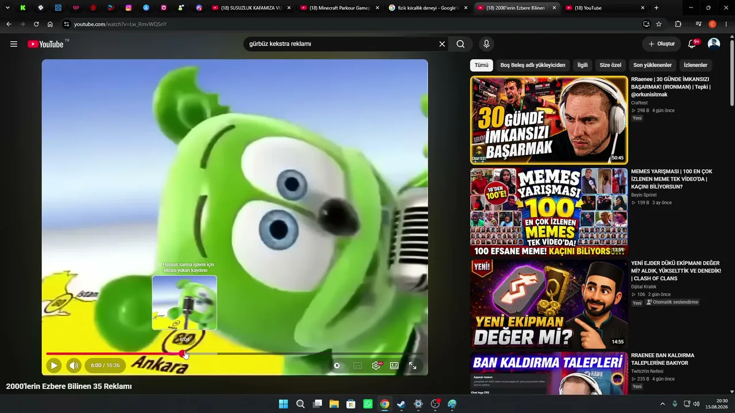The height and width of the screenshot is (413, 735).
Task: Select the Size özel filter chip
Action: pos(610,65)
